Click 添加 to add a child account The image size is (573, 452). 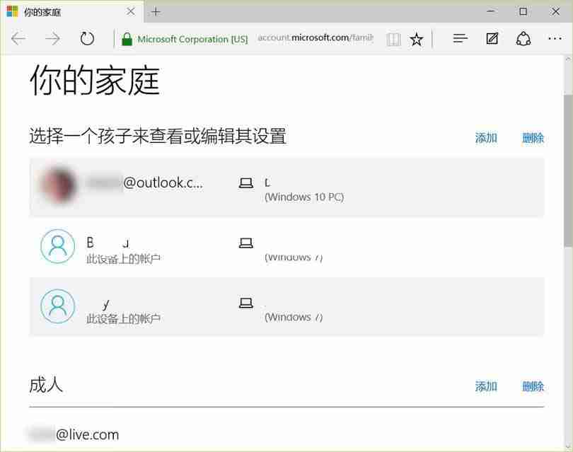coord(486,138)
